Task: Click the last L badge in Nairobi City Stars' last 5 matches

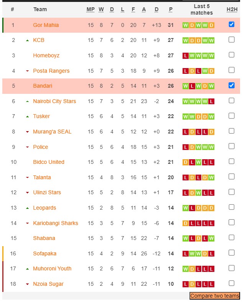Action: (211, 101)
